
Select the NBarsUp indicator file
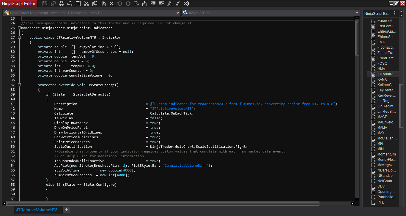382,176
